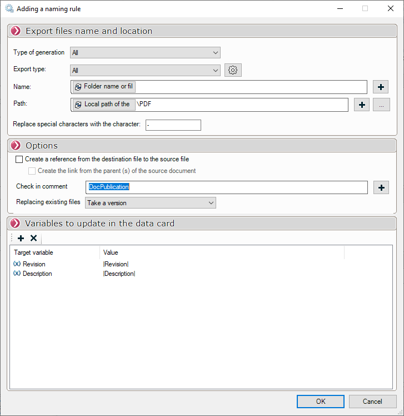Delete variable using the X icon
Viewport: 404px width, 416px height.
(x=33, y=238)
